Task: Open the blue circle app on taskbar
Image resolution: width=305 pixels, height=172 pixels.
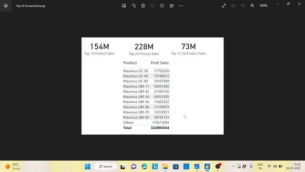Action: tap(186, 167)
